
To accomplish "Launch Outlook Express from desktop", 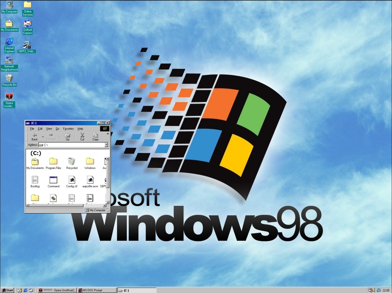I will click(28, 27).
